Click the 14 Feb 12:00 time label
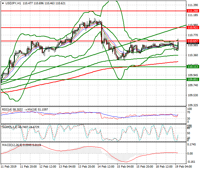 pyautogui.click(x=106, y=167)
